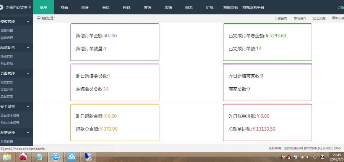Go to the 内容 tab
The width and height of the screenshot is (344, 162).
[127, 7]
